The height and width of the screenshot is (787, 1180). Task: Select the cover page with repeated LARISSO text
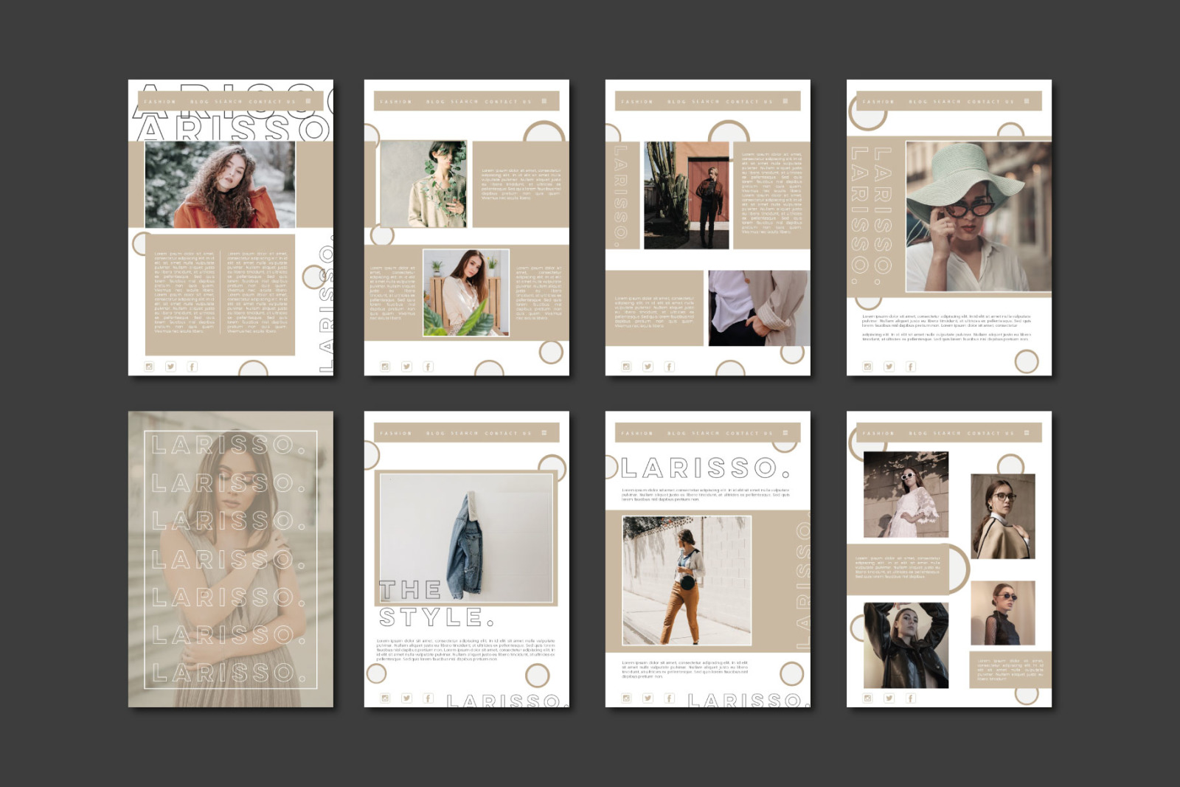tap(231, 559)
